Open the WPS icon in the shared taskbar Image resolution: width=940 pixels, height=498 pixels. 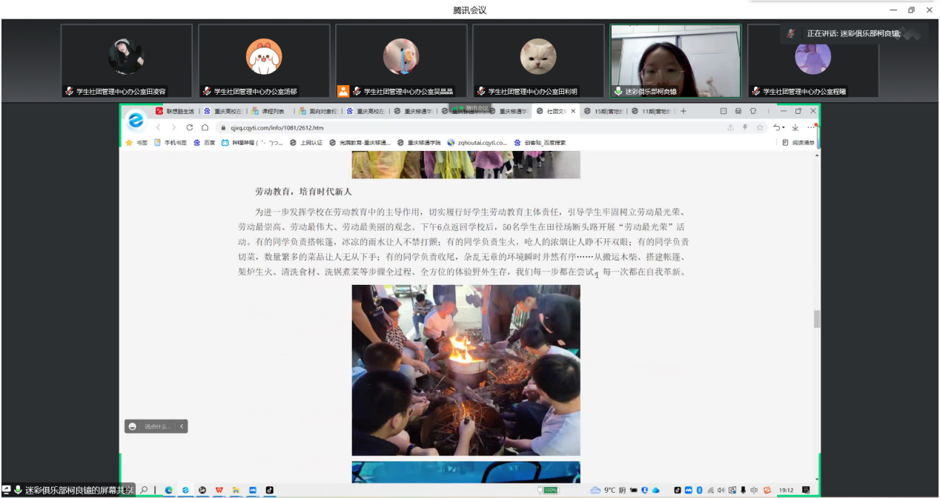click(219, 490)
